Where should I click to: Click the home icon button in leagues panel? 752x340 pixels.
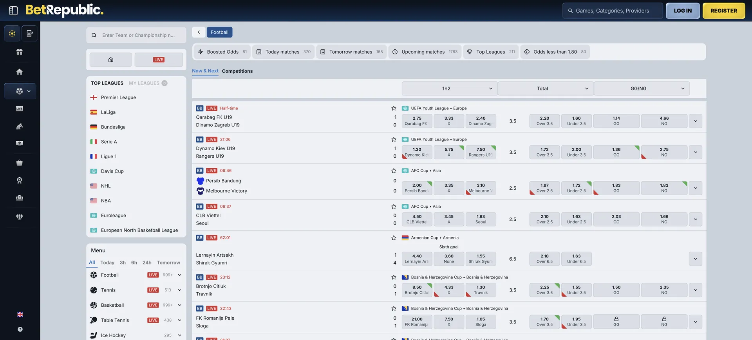111,60
